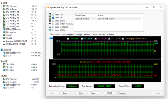The width and height of the screenshot is (168, 99).
Task: Click the CPU #1/核心 #4 row icon
Action: [4, 20]
